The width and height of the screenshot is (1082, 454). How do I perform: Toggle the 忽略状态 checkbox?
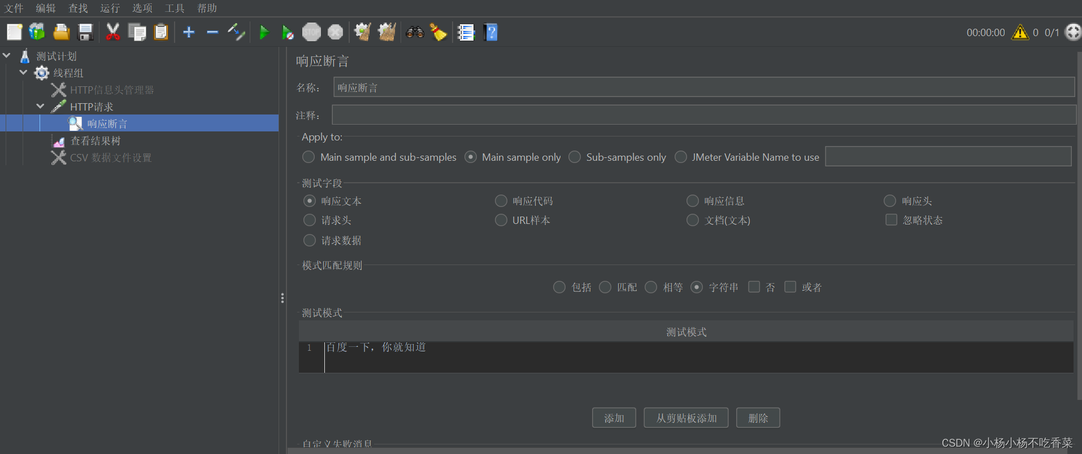tap(891, 220)
